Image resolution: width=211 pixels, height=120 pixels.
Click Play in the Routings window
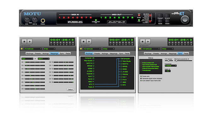point(89,41)
